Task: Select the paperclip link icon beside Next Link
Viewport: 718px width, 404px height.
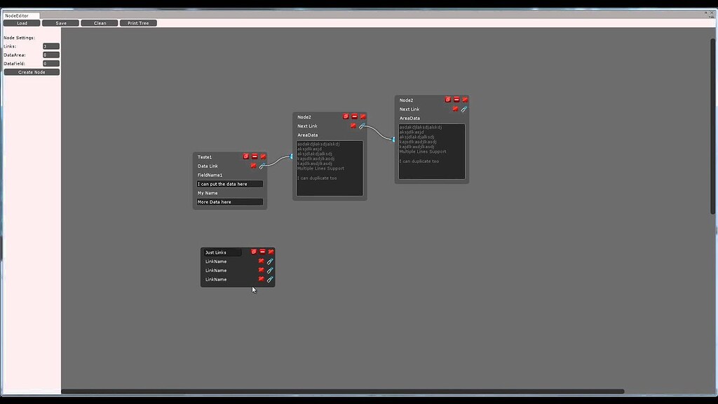Action: [x=463, y=109]
